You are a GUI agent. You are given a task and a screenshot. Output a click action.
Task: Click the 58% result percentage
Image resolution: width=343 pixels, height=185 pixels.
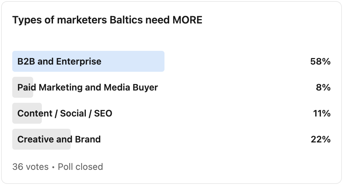point(320,61)
